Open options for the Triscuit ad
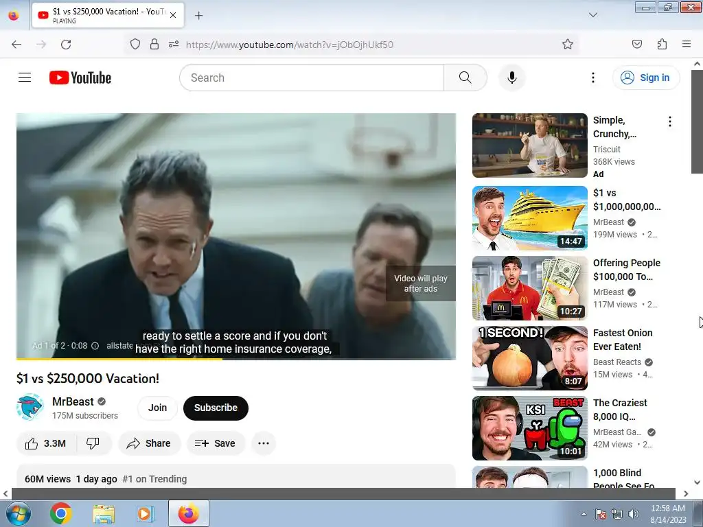Viewport: 703px width, 527px height. pos(670,121)
